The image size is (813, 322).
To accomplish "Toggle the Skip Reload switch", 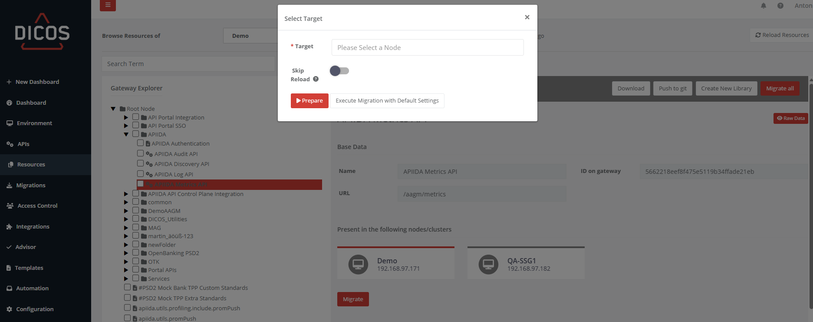I will tap(339, 71).
